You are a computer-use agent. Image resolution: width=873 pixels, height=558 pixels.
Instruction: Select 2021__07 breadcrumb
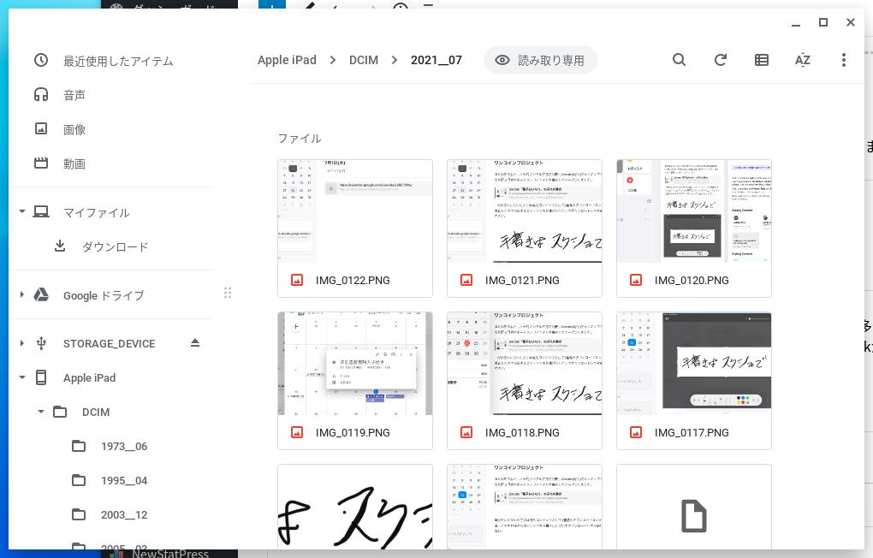click(436, 60)
